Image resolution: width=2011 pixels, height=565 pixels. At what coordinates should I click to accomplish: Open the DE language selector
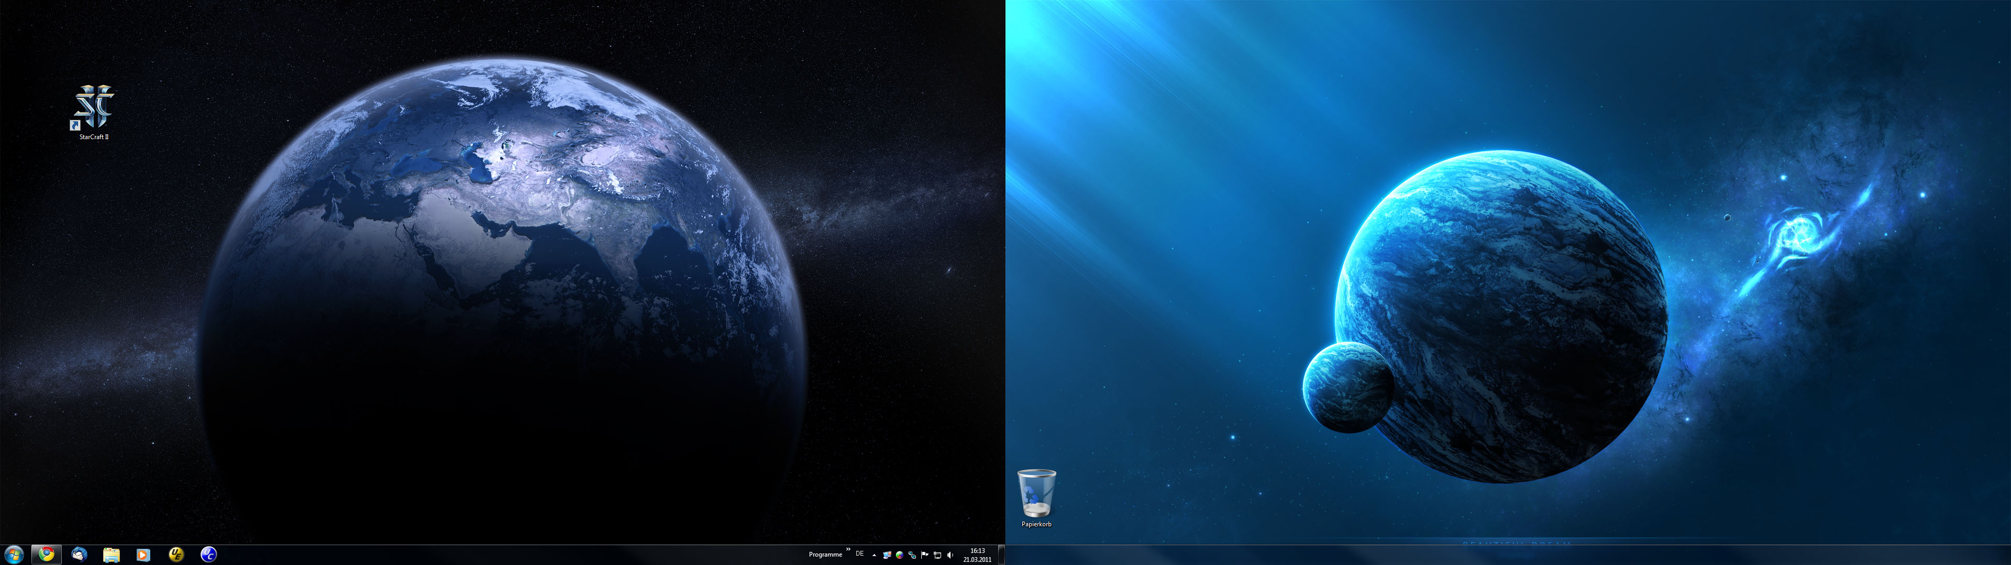859,554
